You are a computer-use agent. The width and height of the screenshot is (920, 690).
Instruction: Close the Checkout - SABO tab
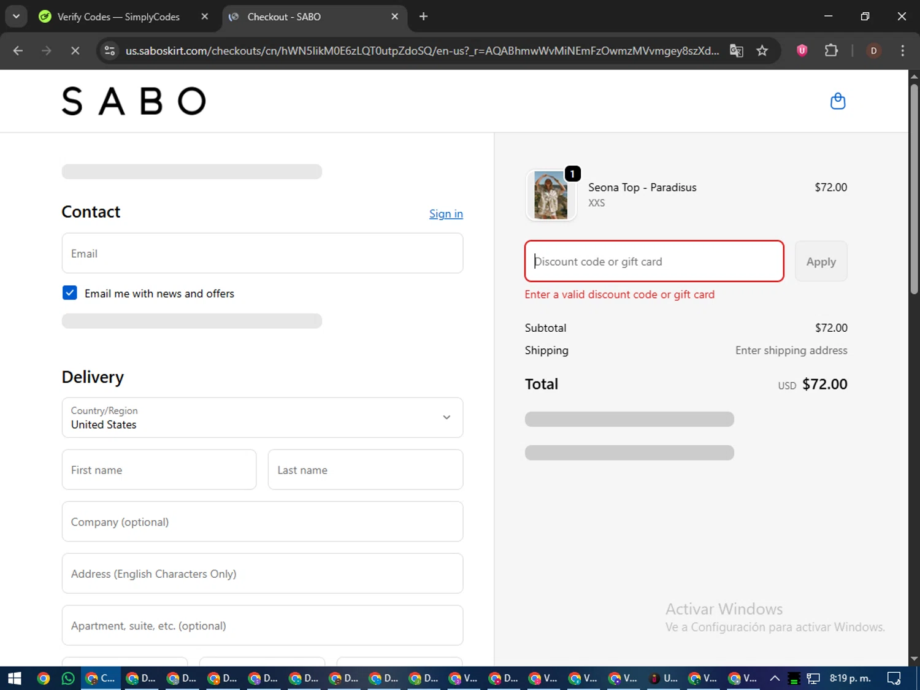click(x=395, y=17)
